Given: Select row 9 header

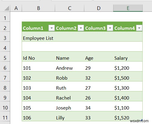Looking at the screenshot, I should point(5,96).
